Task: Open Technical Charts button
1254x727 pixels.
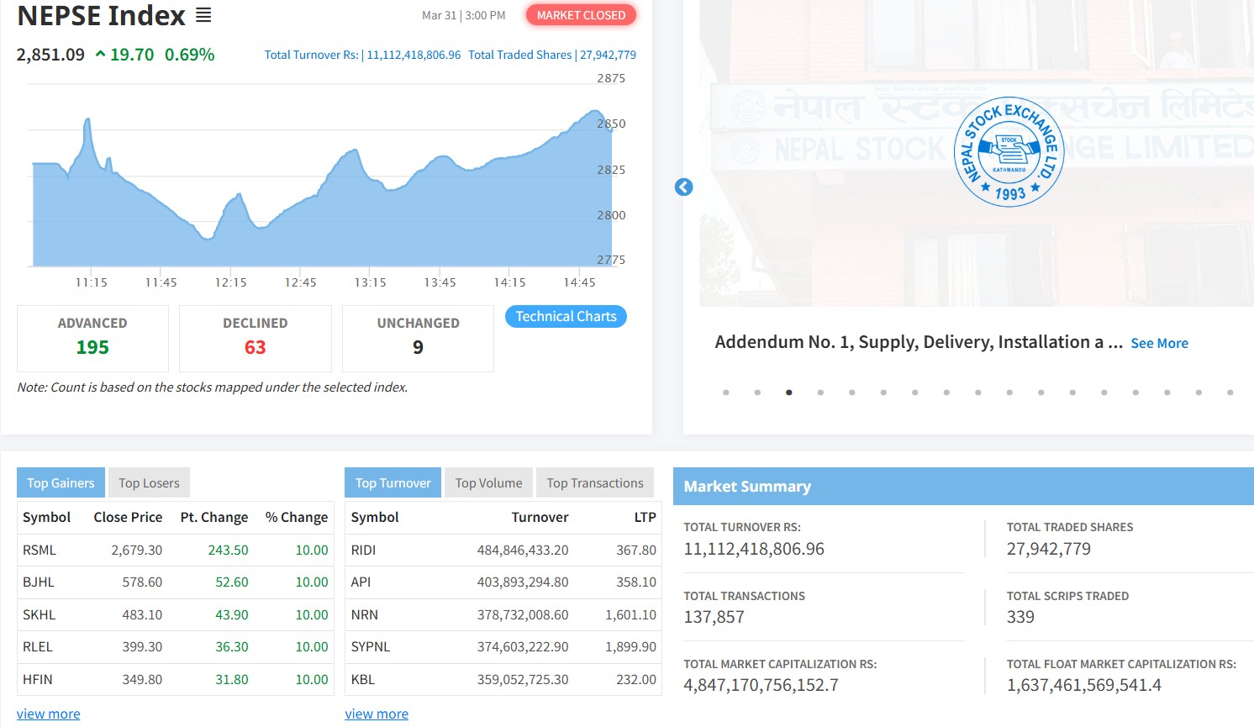Action: pos(566,317)
